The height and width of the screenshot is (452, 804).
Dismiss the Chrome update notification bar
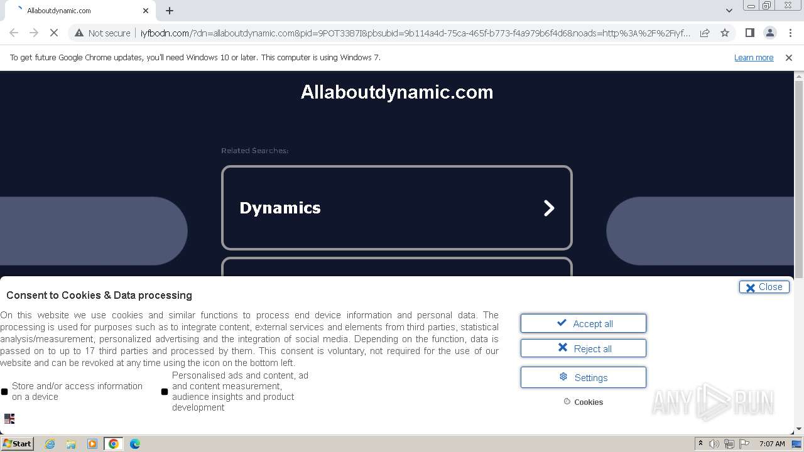(789, 57)
